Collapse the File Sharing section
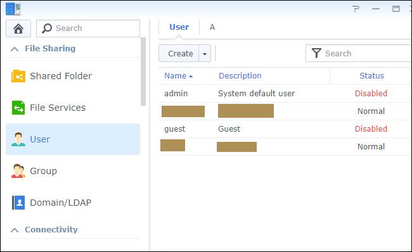 [x=15, y=49]
